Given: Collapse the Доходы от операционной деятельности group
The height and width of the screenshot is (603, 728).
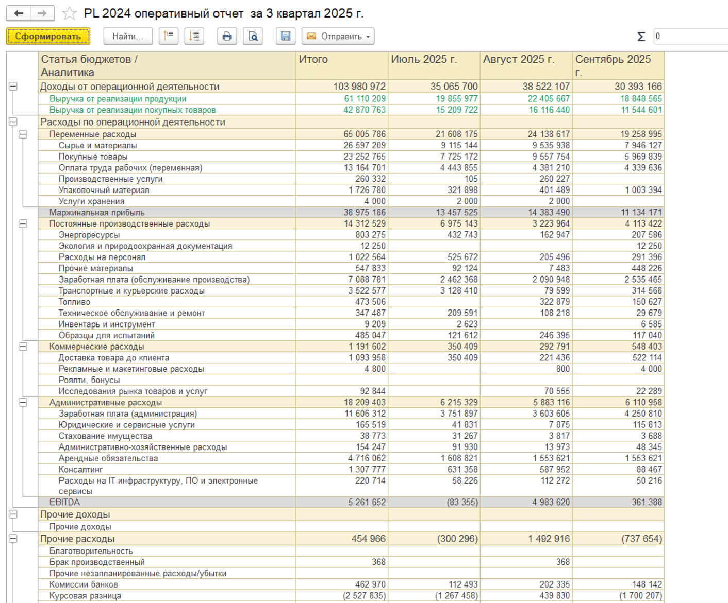Looking at the screenshot, I should coord(13,87).
